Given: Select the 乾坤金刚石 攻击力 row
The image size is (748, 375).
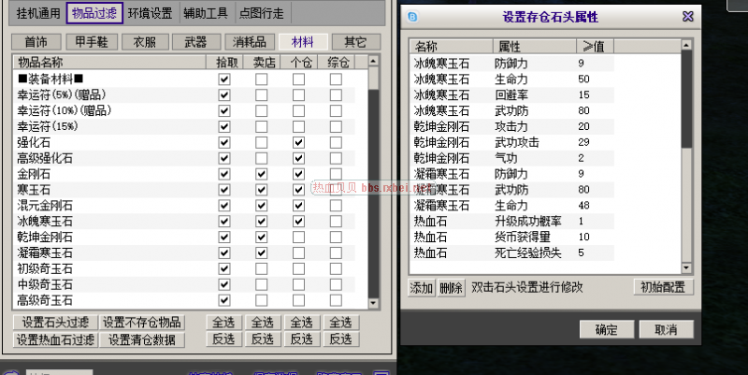Looking at the screenshot, I should pyautogui.click(x=542, y=127).
